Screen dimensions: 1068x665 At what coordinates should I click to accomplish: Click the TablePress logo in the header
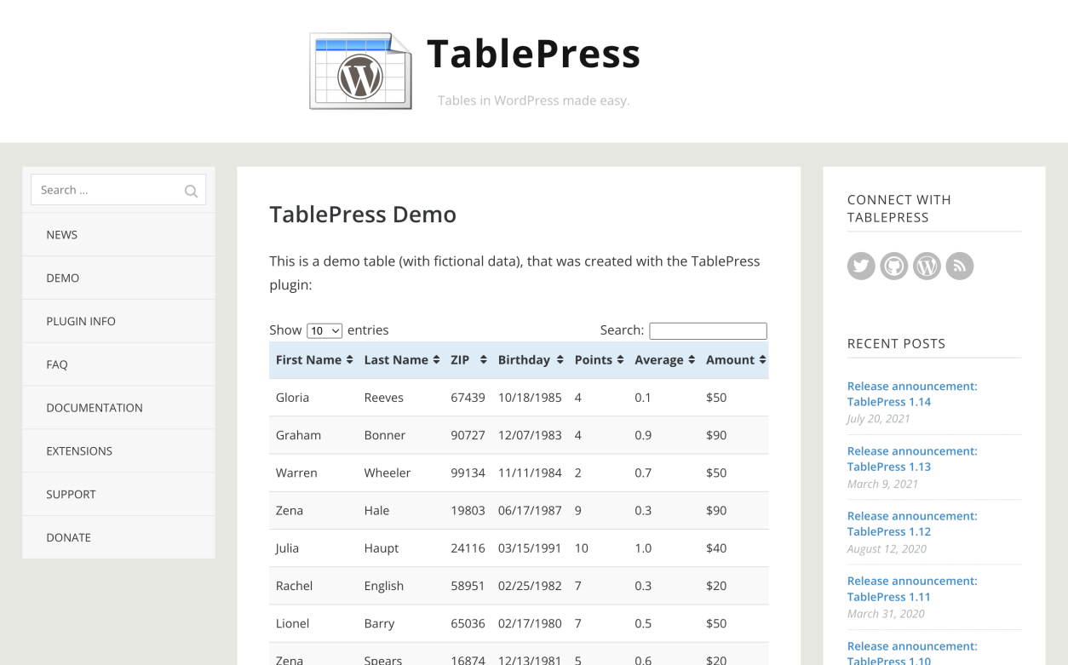click(360, 71)
